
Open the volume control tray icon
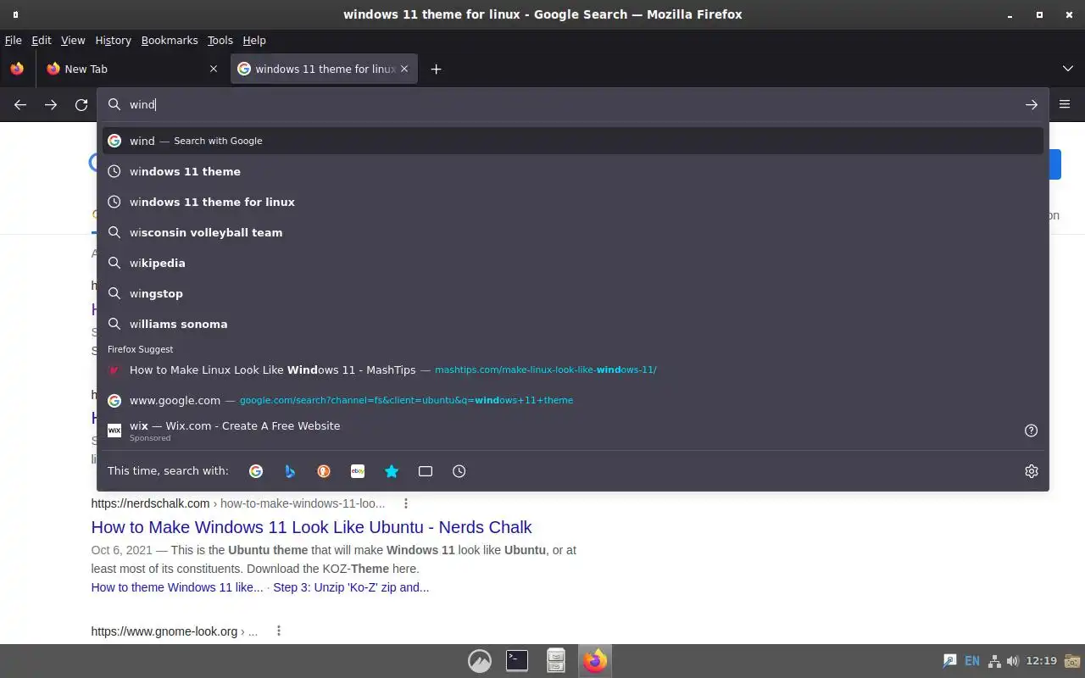pyautogui.click(x=1012, y=661)
